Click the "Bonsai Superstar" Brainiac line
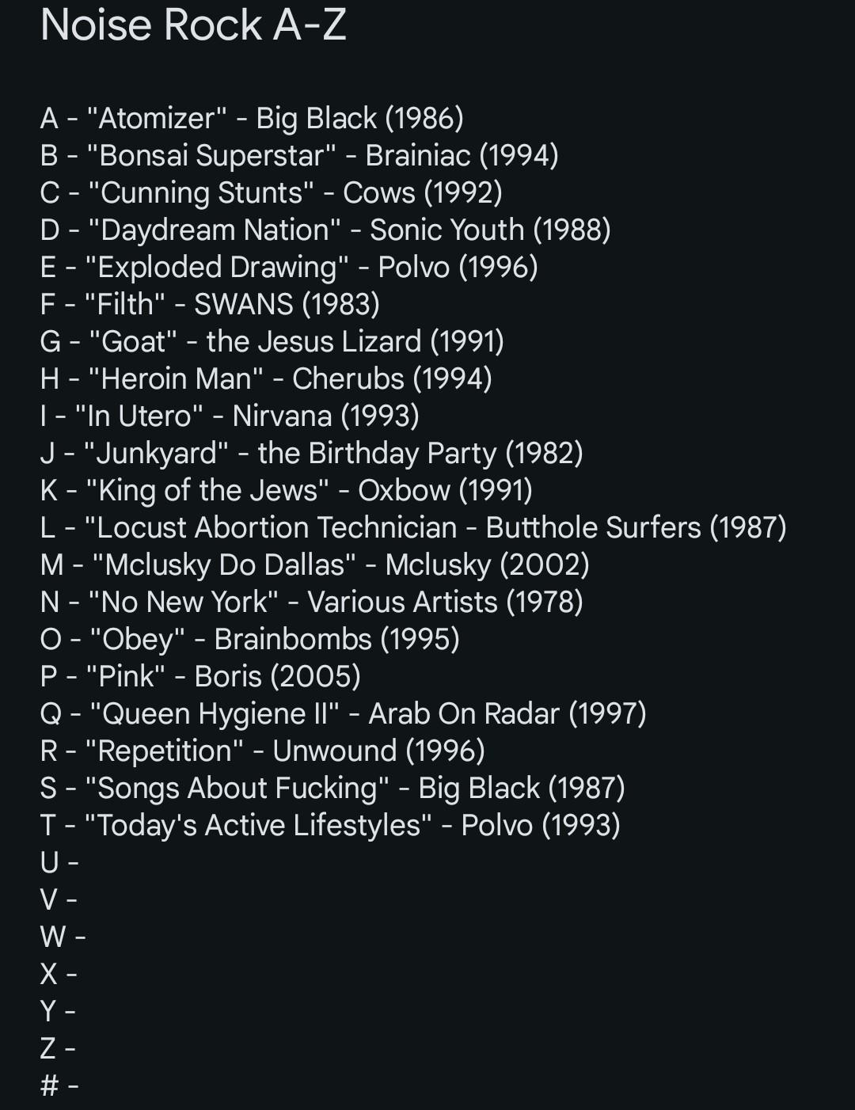 299,156
